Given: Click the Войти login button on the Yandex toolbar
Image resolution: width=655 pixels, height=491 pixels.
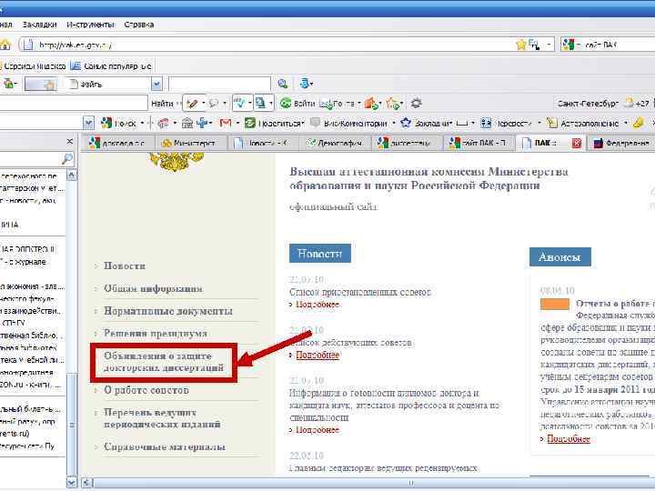Looking at the screenshot, I should point(297,103).
